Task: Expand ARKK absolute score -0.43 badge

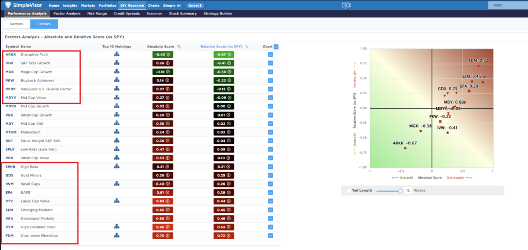Action: click(162, 55)
